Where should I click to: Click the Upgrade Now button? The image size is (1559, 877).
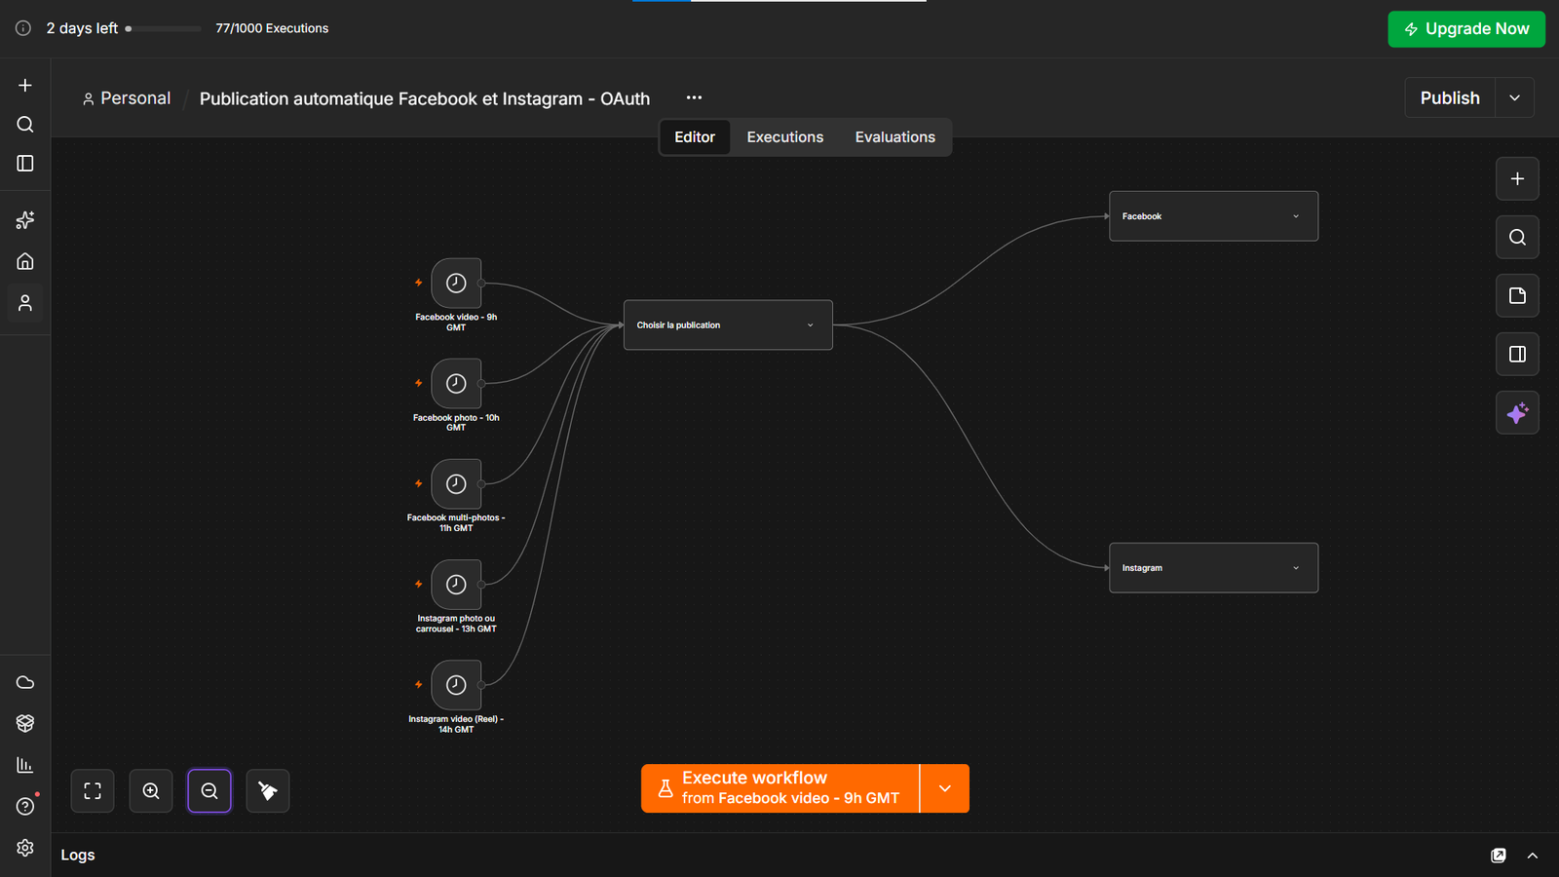coord(1466,29)
